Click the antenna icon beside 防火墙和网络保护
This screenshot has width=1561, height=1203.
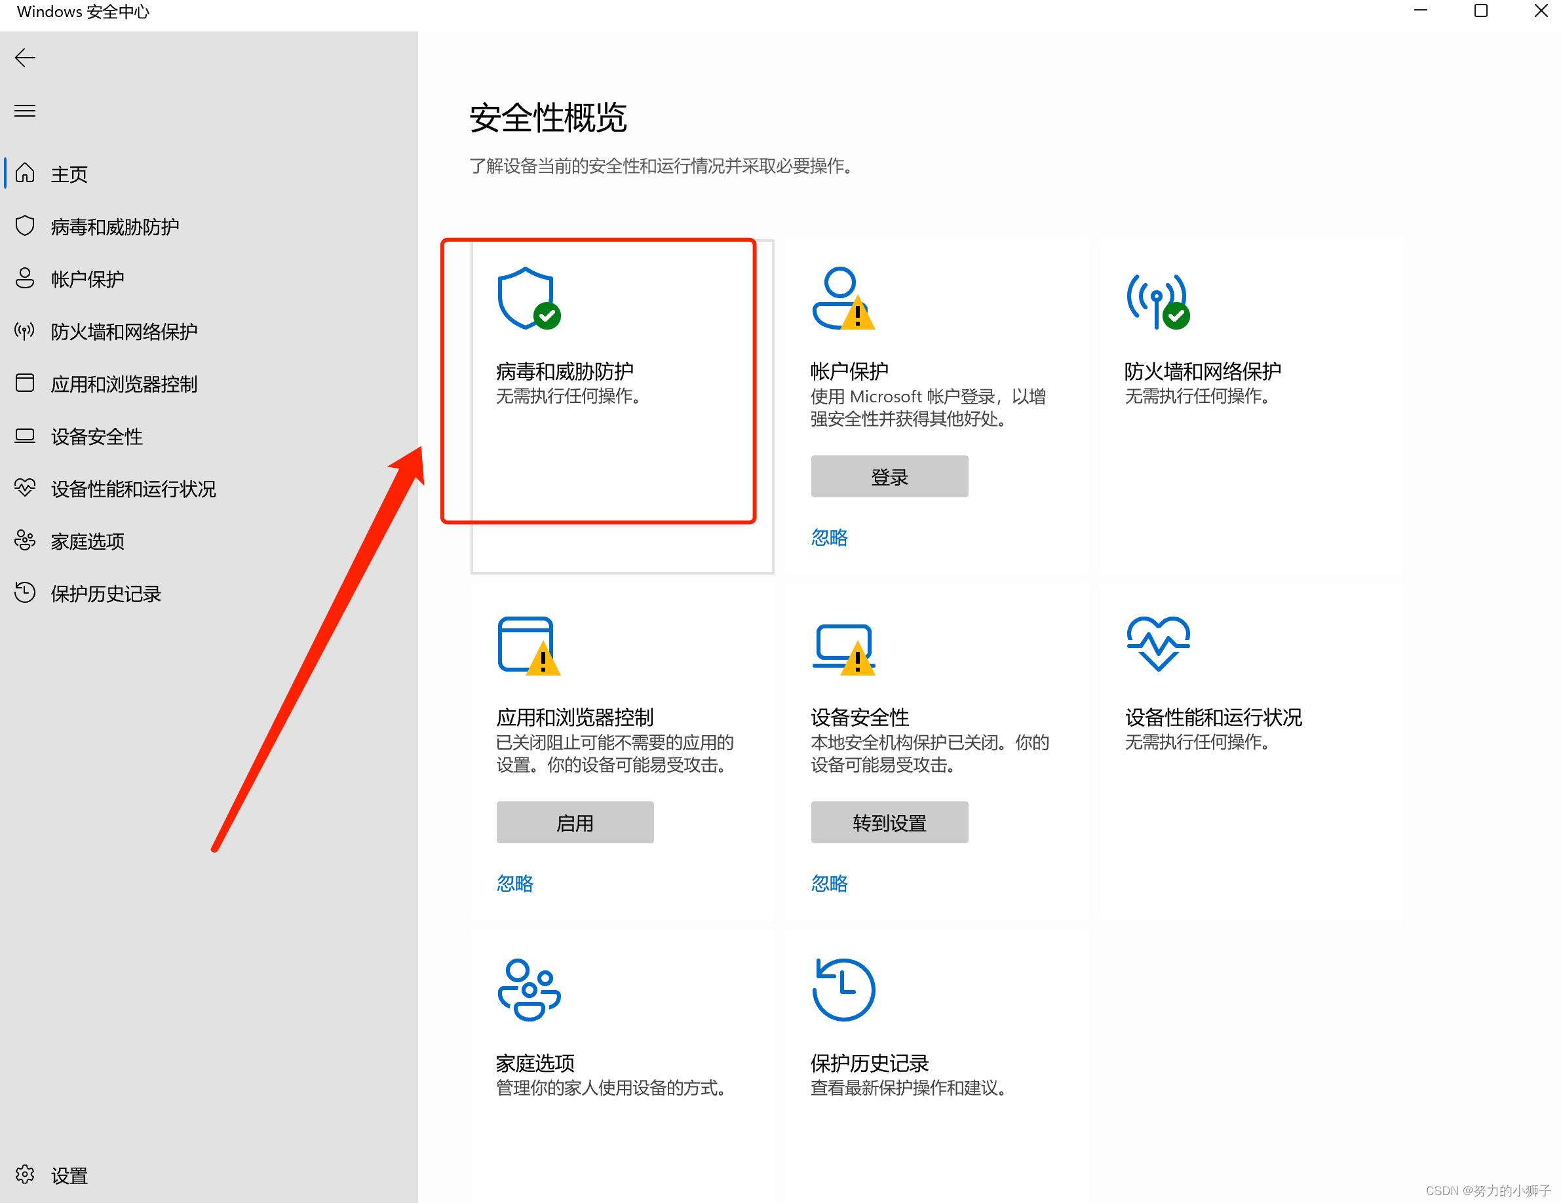[x=25, y=331]
